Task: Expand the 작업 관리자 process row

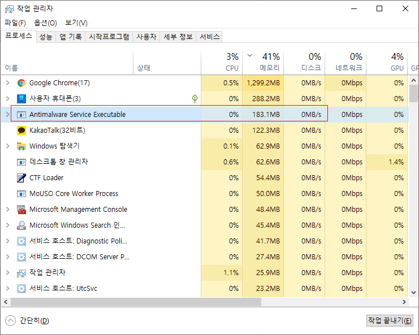Action: click(8, 273)
